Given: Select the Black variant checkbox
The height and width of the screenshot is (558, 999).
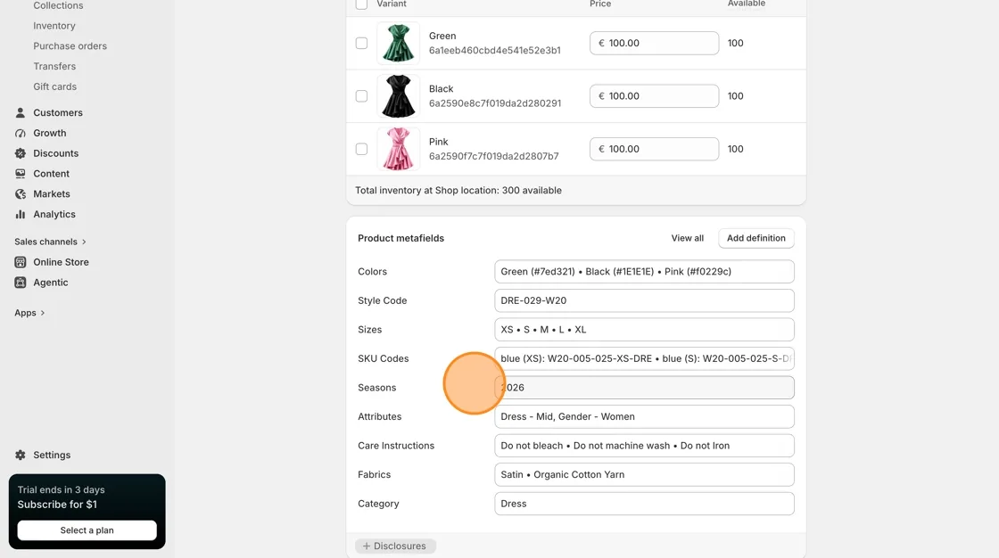Looking at the screenshot, I should click(x=361, y=96).
